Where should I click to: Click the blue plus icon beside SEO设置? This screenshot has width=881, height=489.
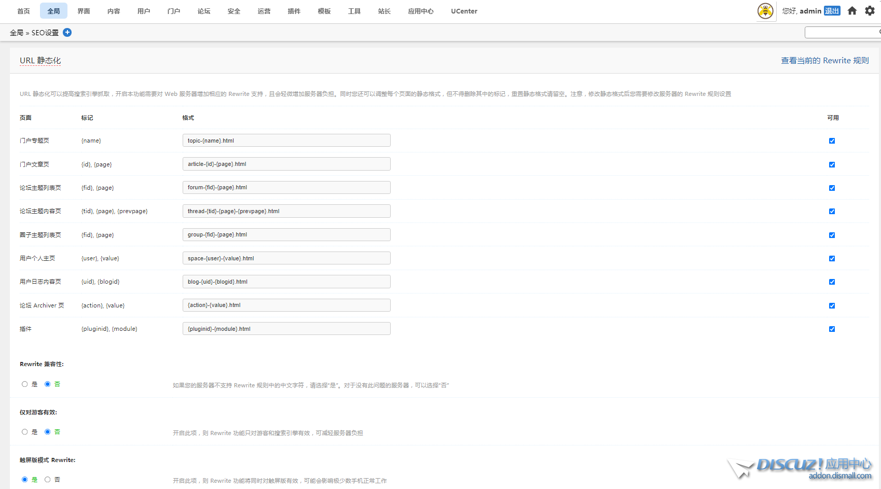coord(67,33)
